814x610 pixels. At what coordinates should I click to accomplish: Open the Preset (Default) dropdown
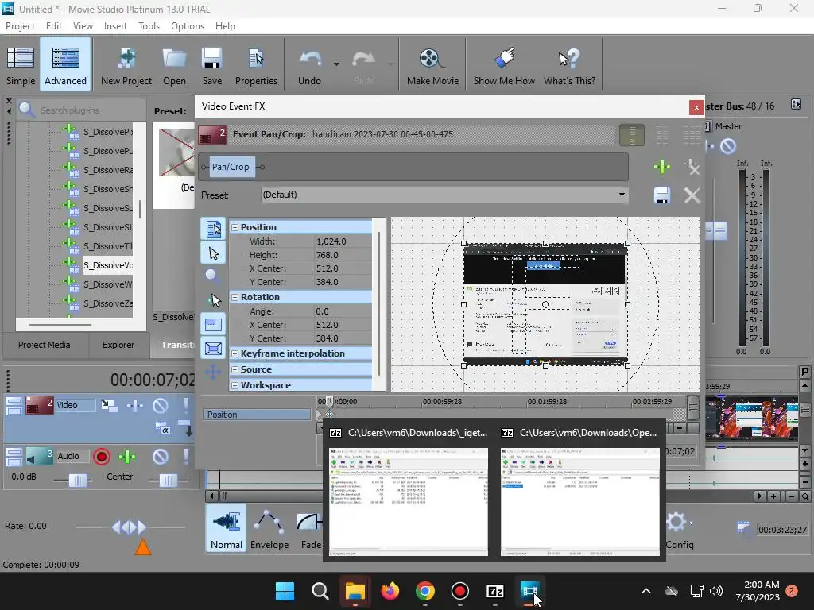pos(444,195)
